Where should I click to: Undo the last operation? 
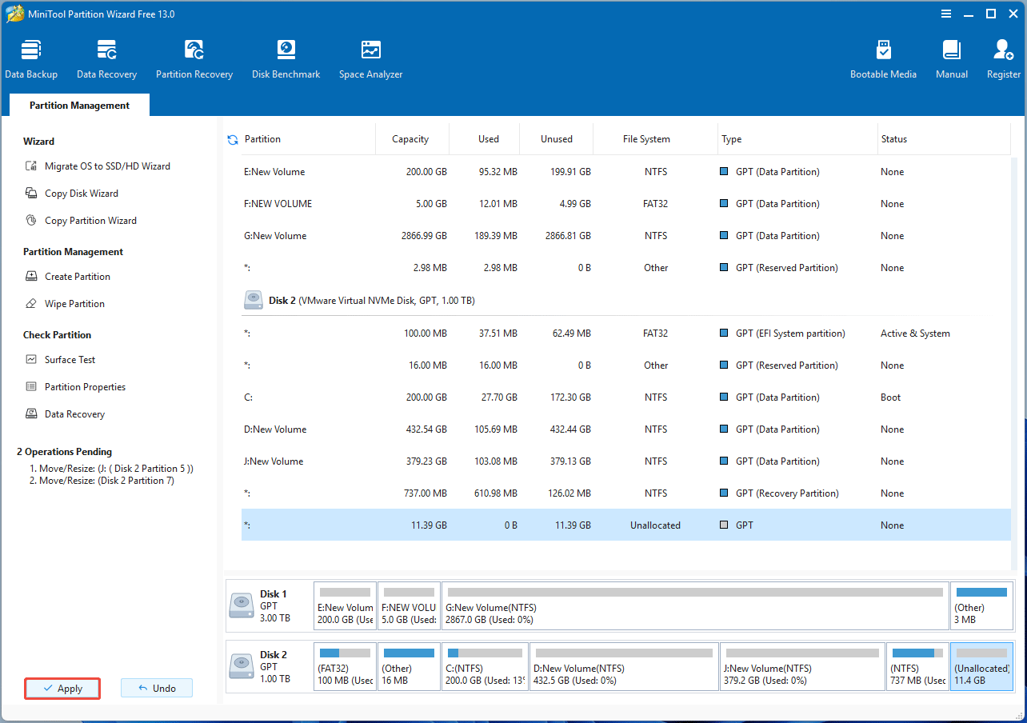click(x=157, y=688)
